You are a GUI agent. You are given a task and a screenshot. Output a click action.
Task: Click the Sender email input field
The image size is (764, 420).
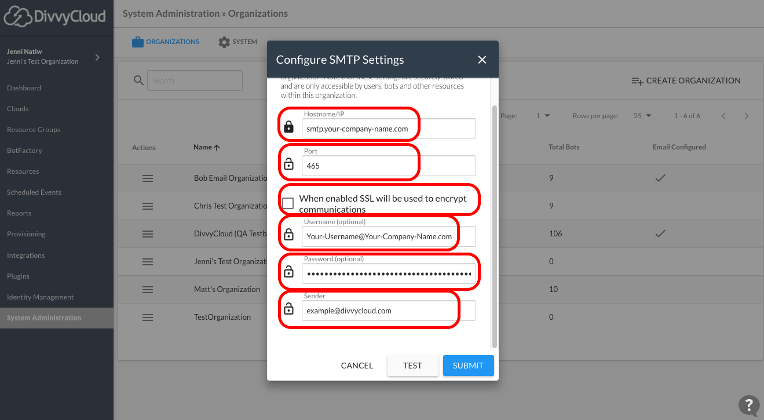[x=389, y=311]
